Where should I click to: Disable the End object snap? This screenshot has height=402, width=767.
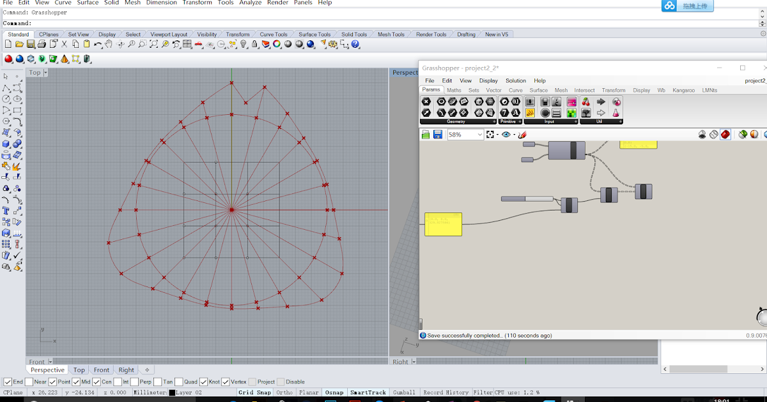tap(7, 382)
